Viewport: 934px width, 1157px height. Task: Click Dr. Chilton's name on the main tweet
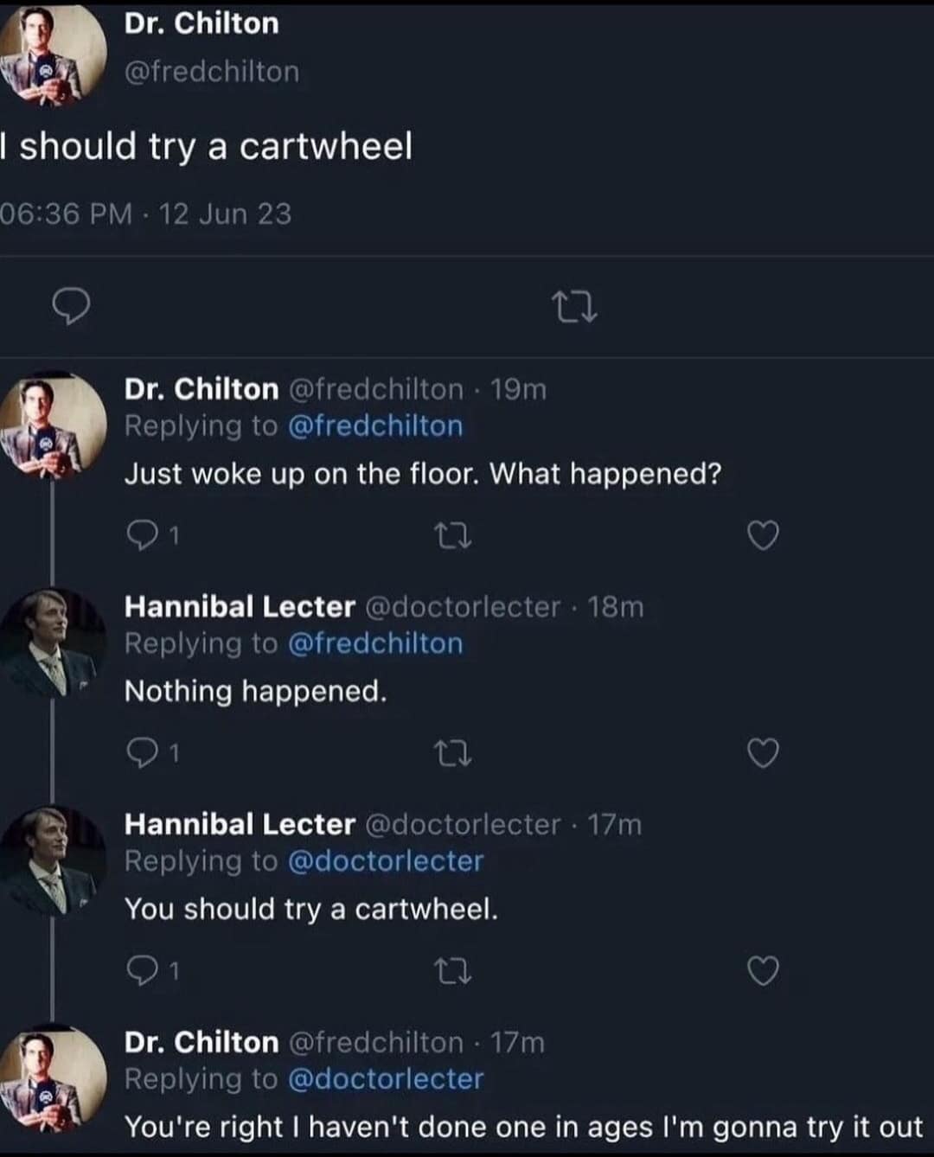click(202, 23)
